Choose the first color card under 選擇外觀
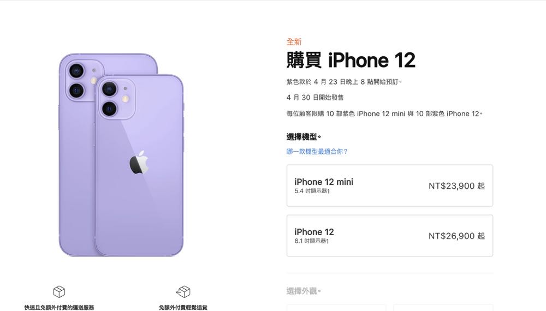Screen dimensions: 546x311 [336, 308]
